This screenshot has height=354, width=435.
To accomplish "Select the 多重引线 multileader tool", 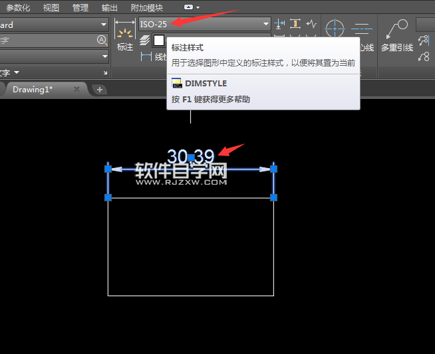I will click(x=397, y=35).
